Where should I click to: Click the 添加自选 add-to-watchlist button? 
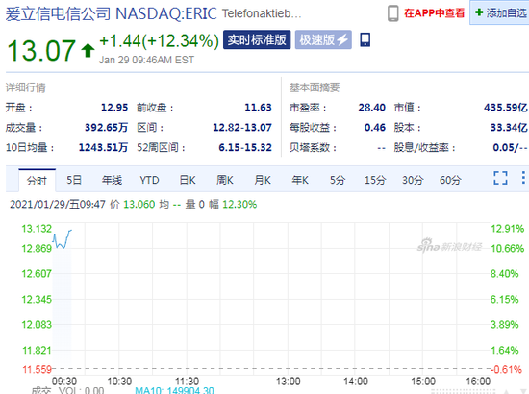click(x=500, y=12)
